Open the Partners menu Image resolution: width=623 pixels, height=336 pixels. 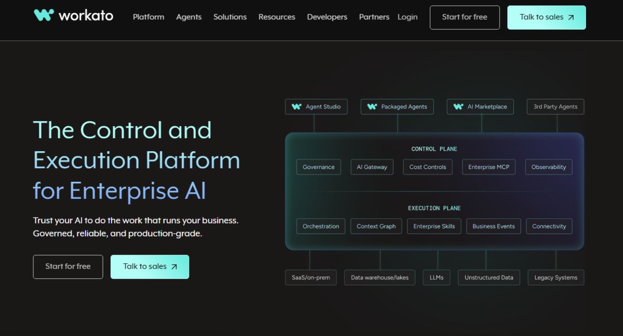(374, 17)
